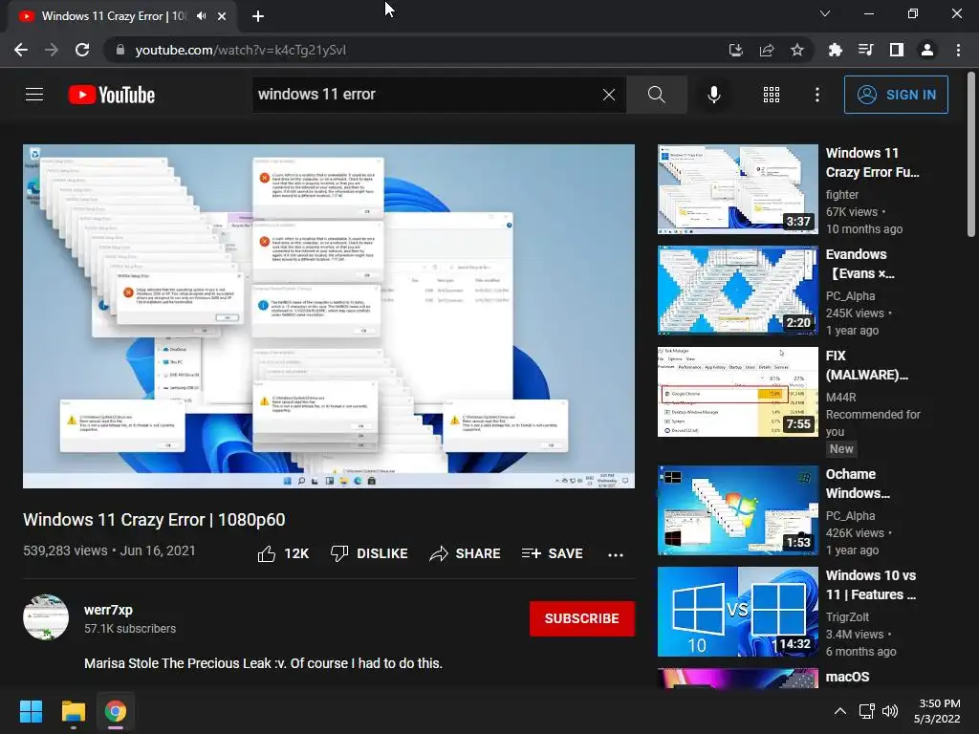Close the Windows 11 Crazy Error tab
Image resolution: width=979 pixels, height=734 pixels.
coord(222,16)
